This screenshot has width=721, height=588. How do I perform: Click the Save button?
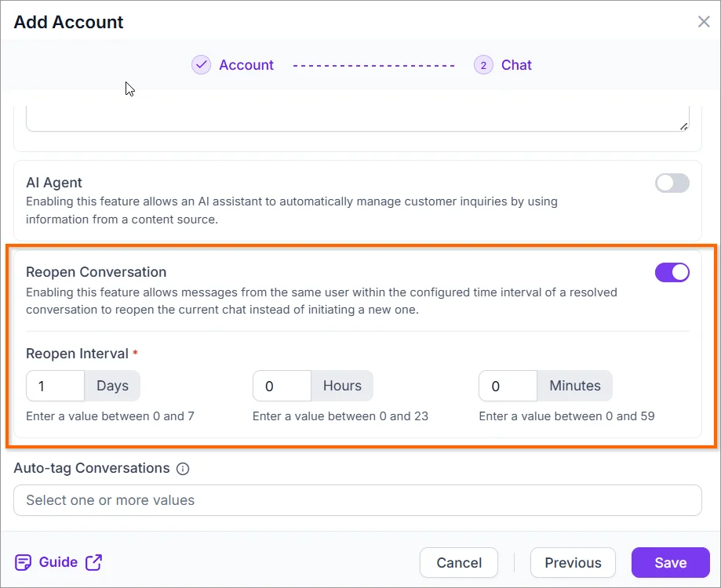[671, 562]
